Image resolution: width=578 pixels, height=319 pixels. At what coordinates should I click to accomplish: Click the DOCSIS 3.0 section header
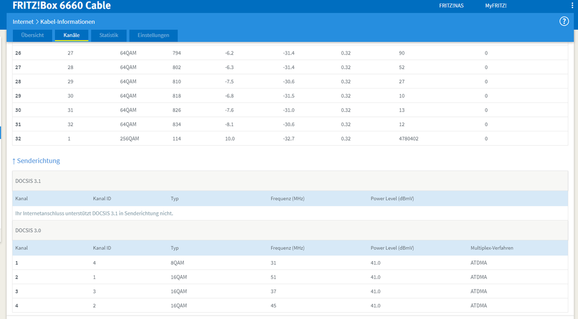click(x=290, y=230)
